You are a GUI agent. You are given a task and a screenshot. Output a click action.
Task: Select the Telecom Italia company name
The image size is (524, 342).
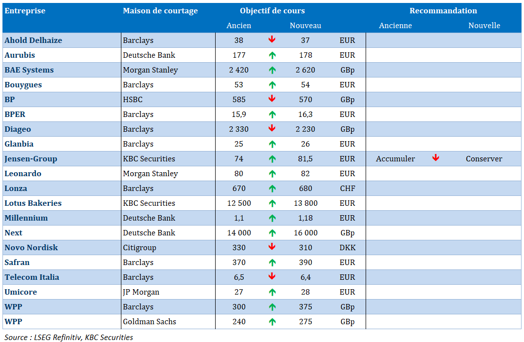pos(32,277)
